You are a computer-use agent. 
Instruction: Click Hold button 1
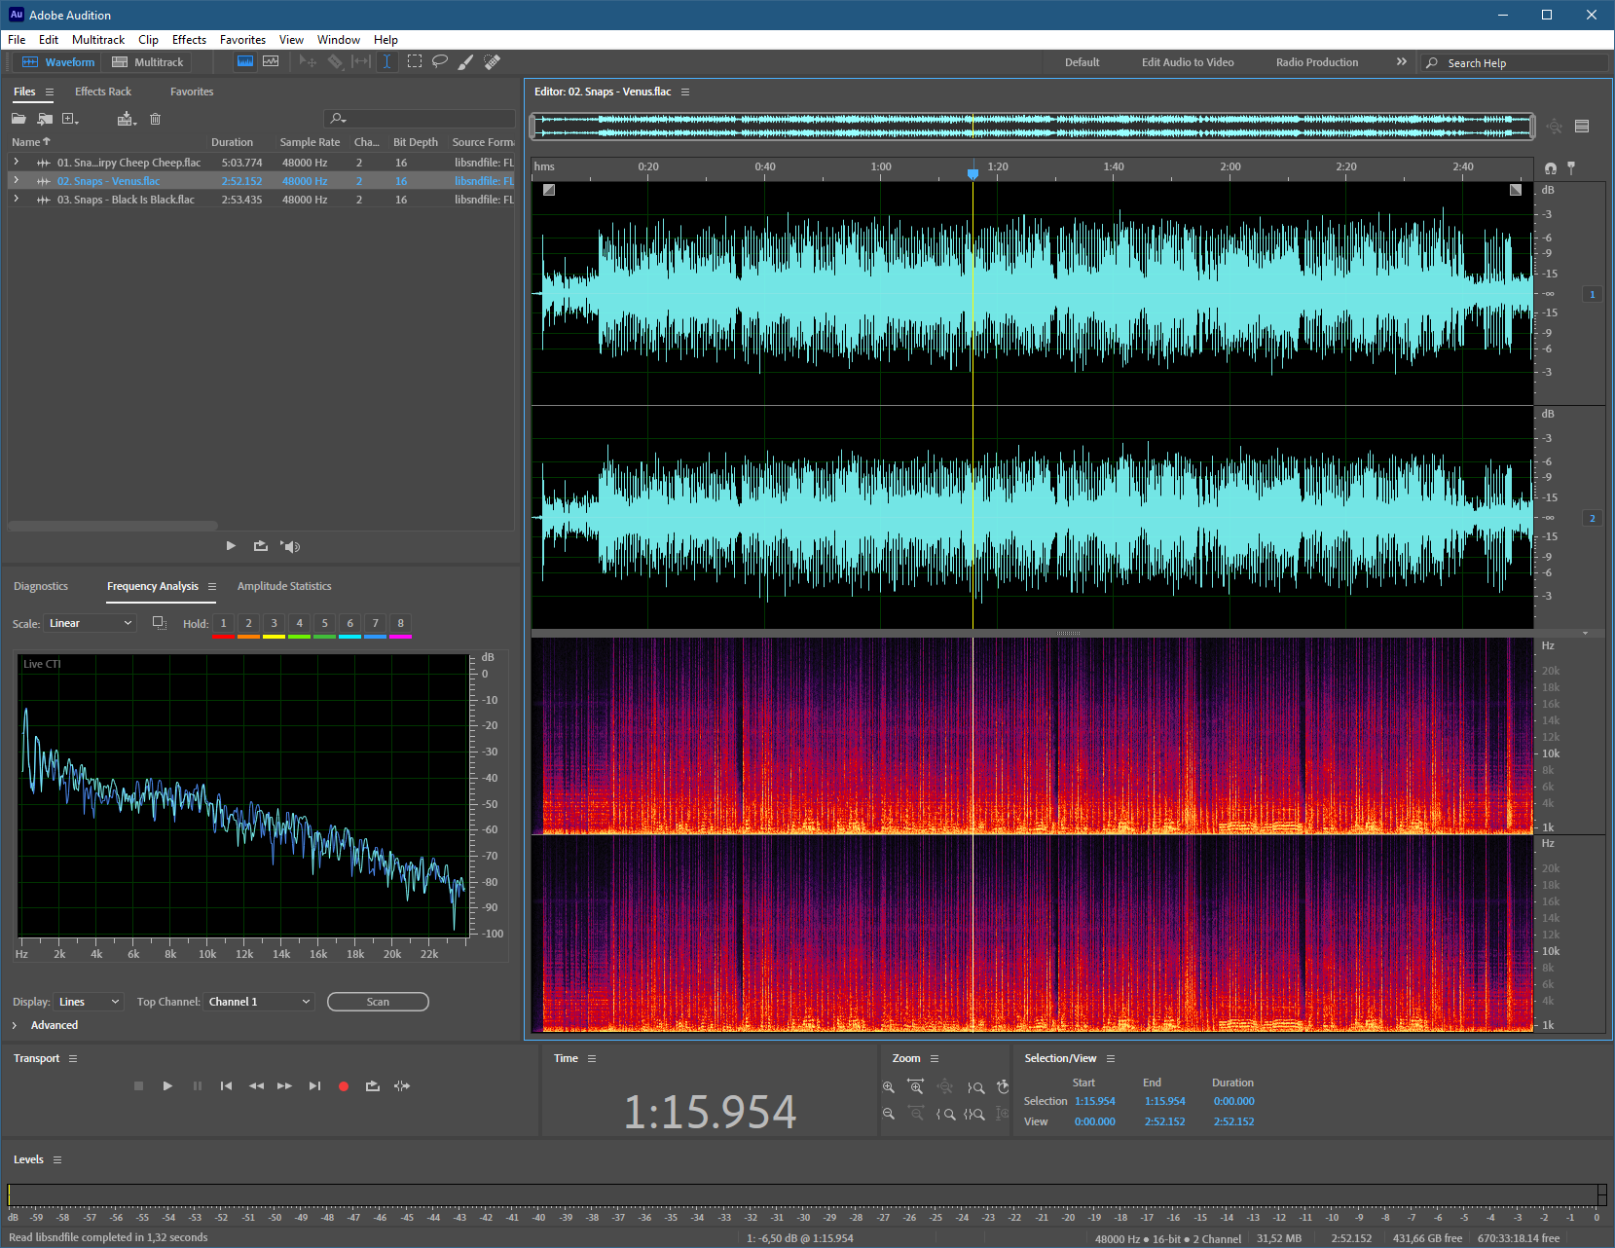click(223, 623)
